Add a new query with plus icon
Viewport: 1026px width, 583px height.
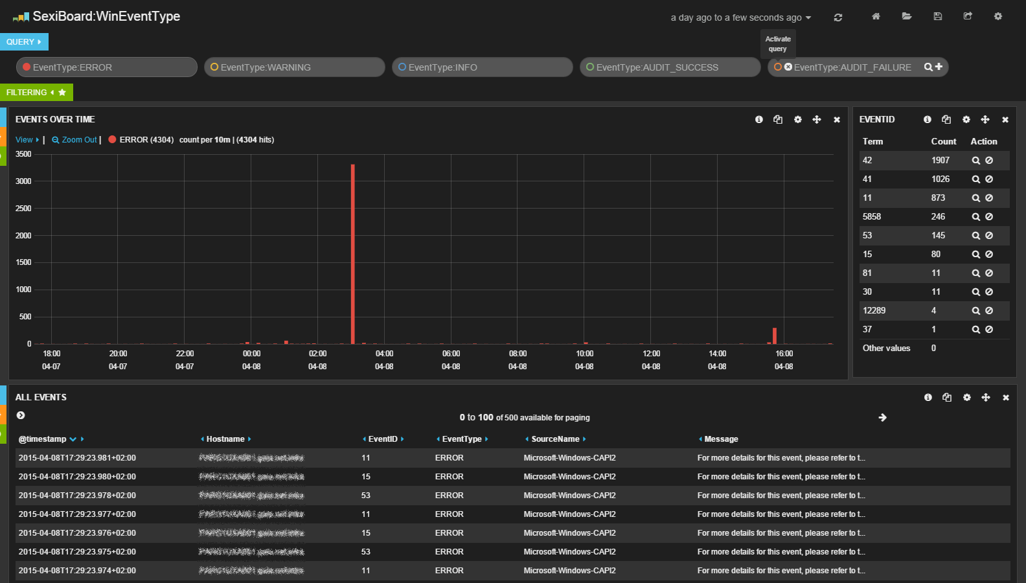click(x=939, y=67)
